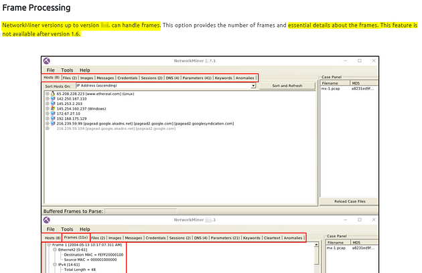Collapse the IPv4 [14-61] node
The width and height of the screenshot is (422, 273).
pyautogui.click(x=55, y=265)
